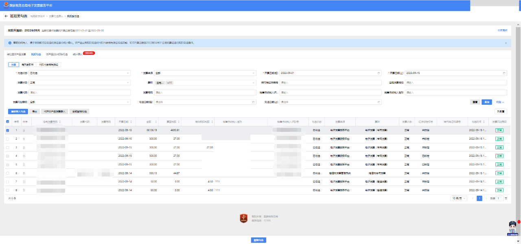Click the 导出 export button
Viewport: 521px width, 244px height.
click(34, 111)
